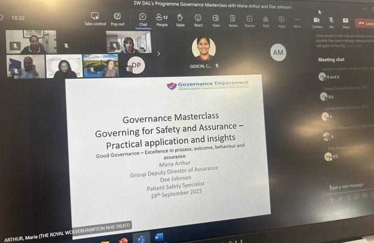Open Word from the taskbar
This screenshot has height=243, width=374.
click(x=158, y=237)
